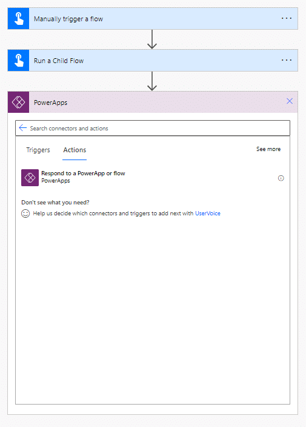Show info for Respond to a PowerApp action
306x427 pixels.
[x=281, y=178]
